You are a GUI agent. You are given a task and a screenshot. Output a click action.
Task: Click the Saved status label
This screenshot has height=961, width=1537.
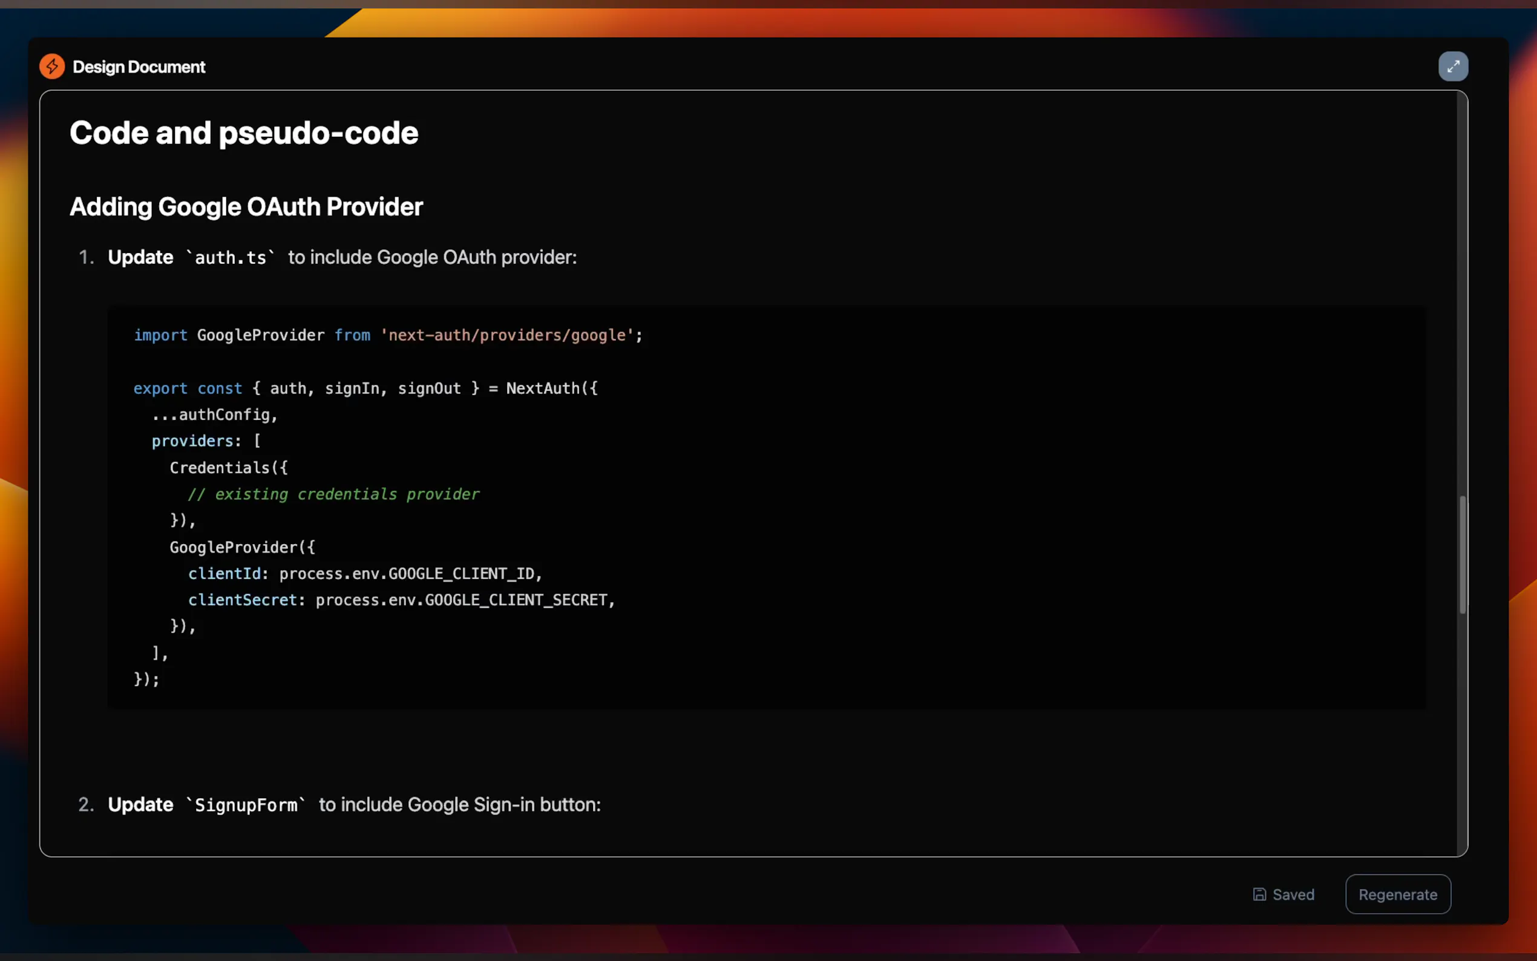[1293, 894]
